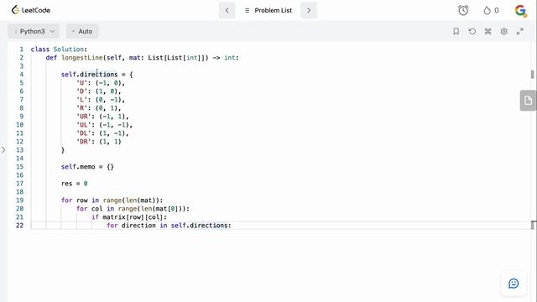Open the feedback chat bubble
Image resolution: width=537 pixels, height=302 pixels.
pyautogui.click(x=514, y=284)
